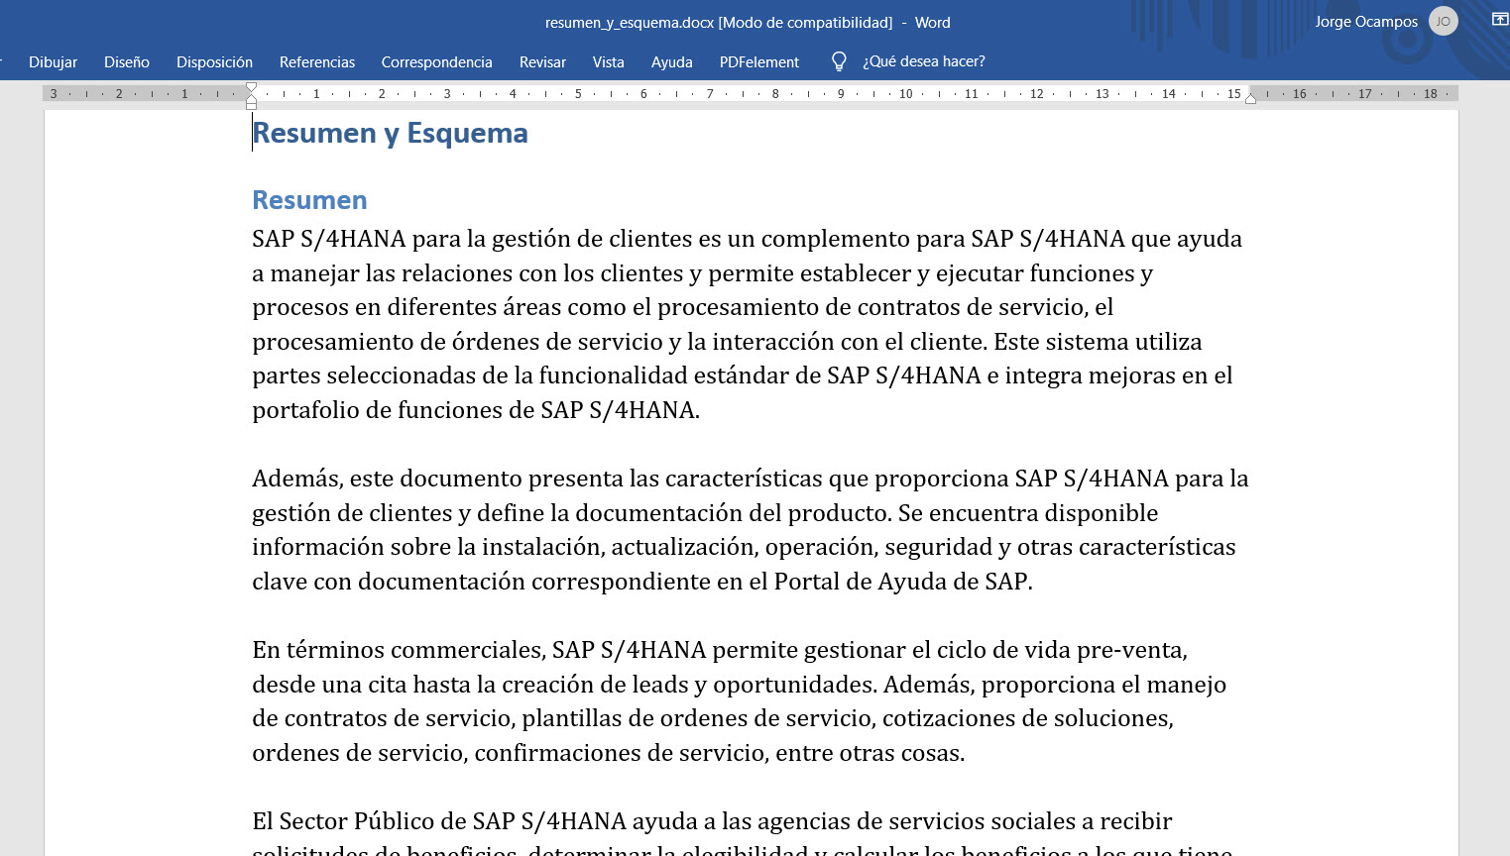
Task: Click the Jorge Ocampos account name
Action: (x=1365, y=21)
